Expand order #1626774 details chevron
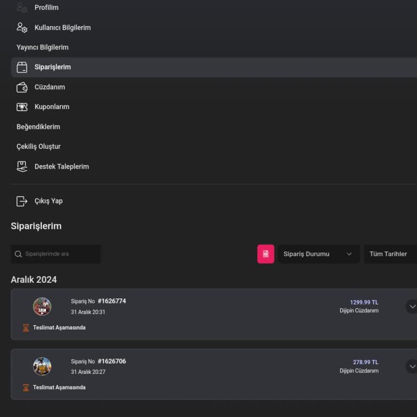The width and height of the screenshot is (417, 417). tap(412, 307)
